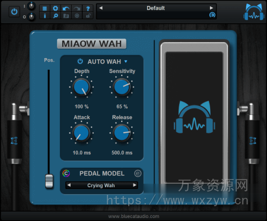The image size is (267, 221).
Task: Open the global settings gear icon
Action: click(x=56, y=8)
